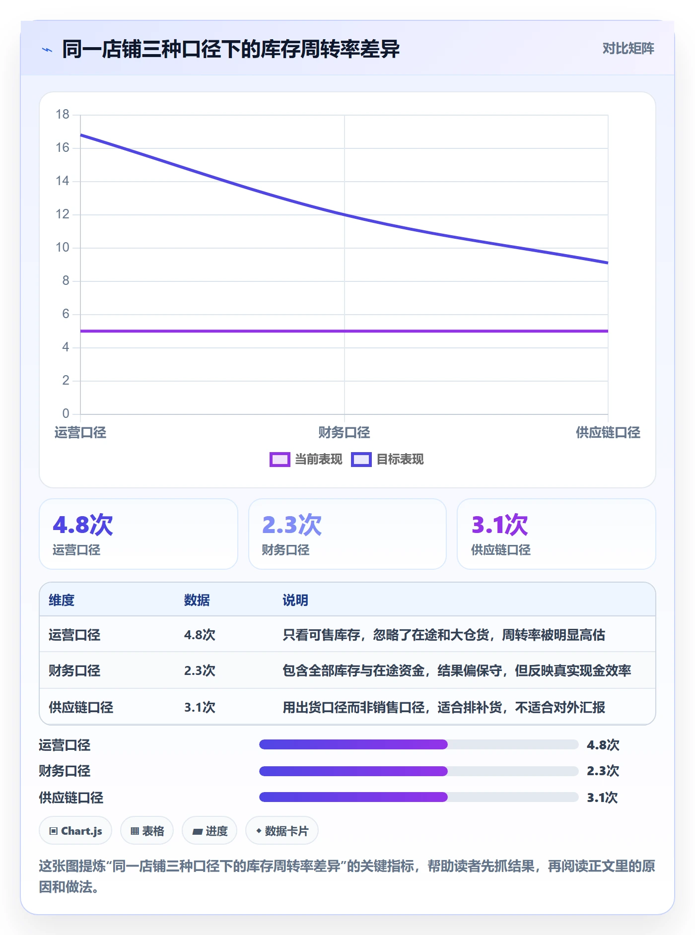The height and width of the screenshot is (935, 695).
Task: Click the 目标表现 legend label
Action: [400, 460]
